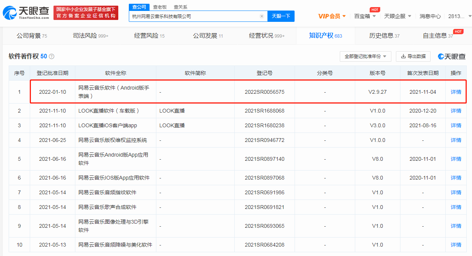Select the 查老板 search tab
The image size is (472, 256).
(x=160, y=7)
